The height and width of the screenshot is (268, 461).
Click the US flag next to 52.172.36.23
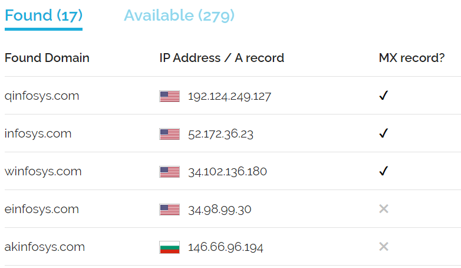[169, 134]
